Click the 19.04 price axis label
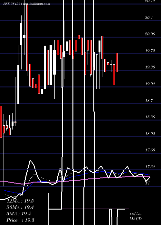Screen dimensions: 161x225 (150, 84)
